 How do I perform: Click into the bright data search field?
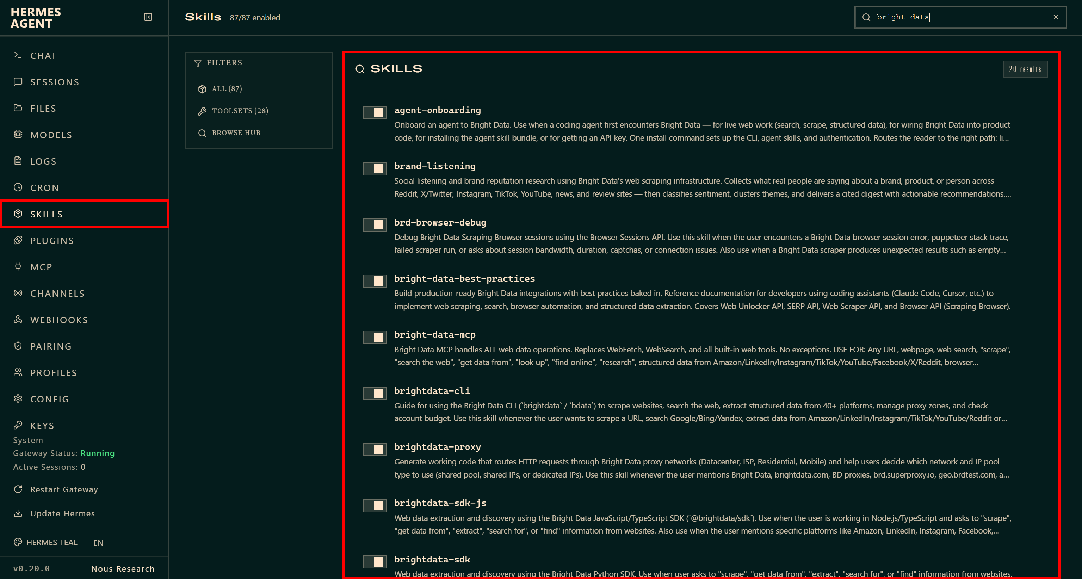(960, 17)
